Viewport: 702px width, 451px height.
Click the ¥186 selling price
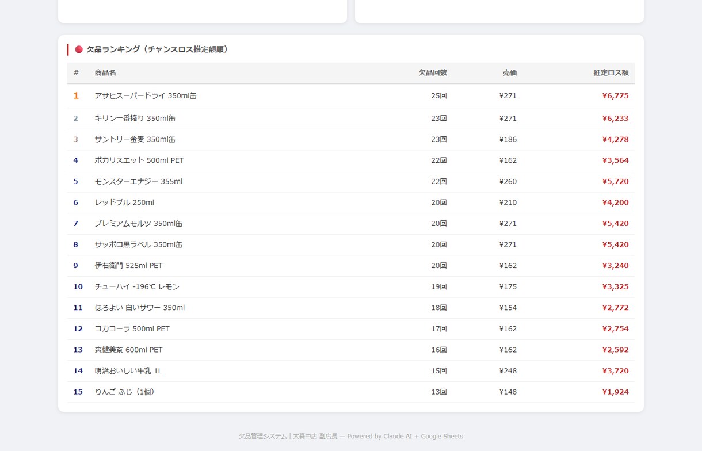(x=508, y=140)
